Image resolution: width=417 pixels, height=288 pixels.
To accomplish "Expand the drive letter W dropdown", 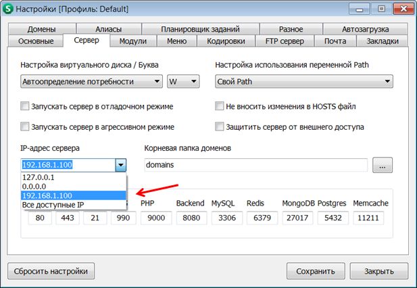I will (x=184, y=82).
